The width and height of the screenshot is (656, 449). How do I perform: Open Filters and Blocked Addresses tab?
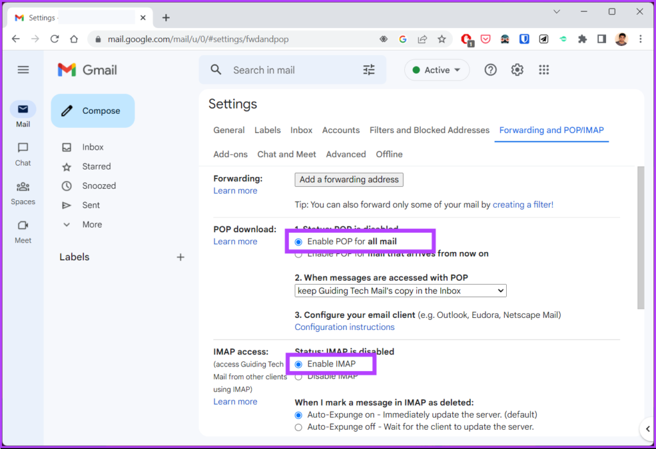click(x=429, y=130)
